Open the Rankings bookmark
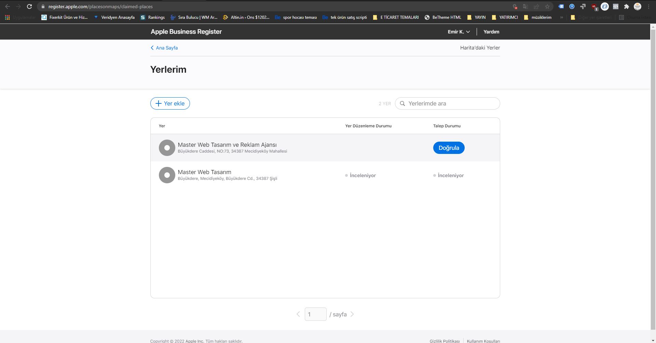 (x=152, y=17)
